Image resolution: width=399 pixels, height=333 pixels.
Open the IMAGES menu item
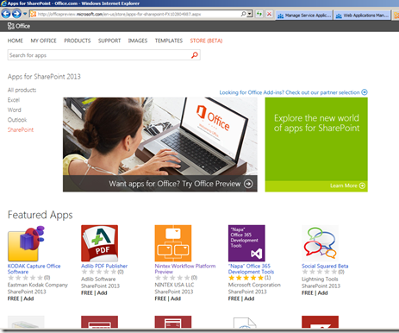138,41
